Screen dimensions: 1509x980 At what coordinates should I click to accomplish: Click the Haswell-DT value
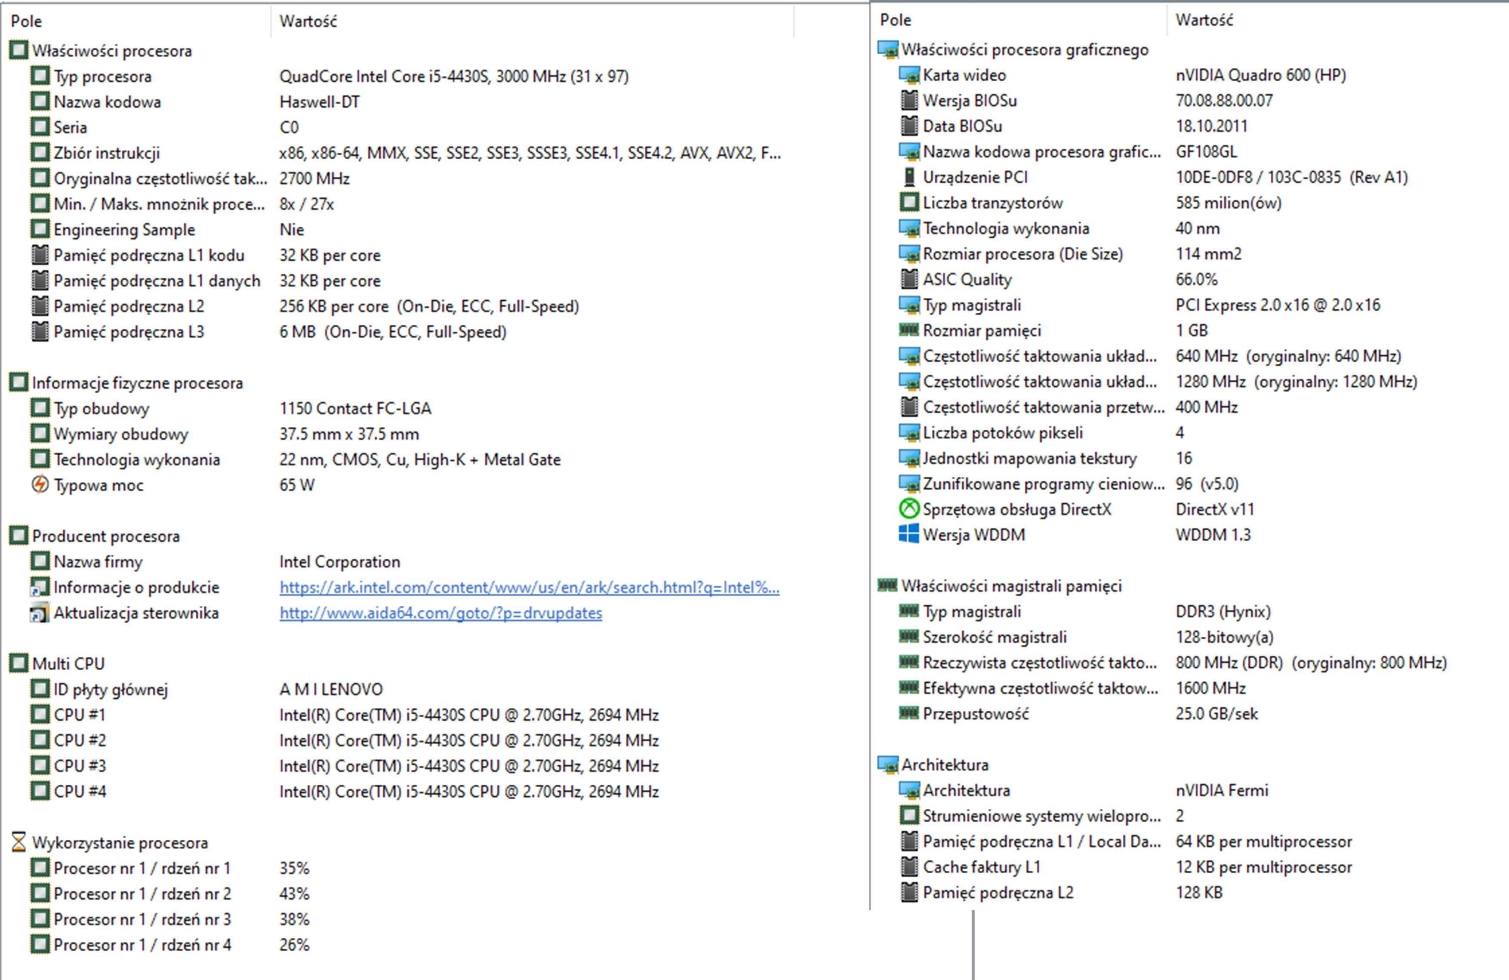click(x=320, y=102)
